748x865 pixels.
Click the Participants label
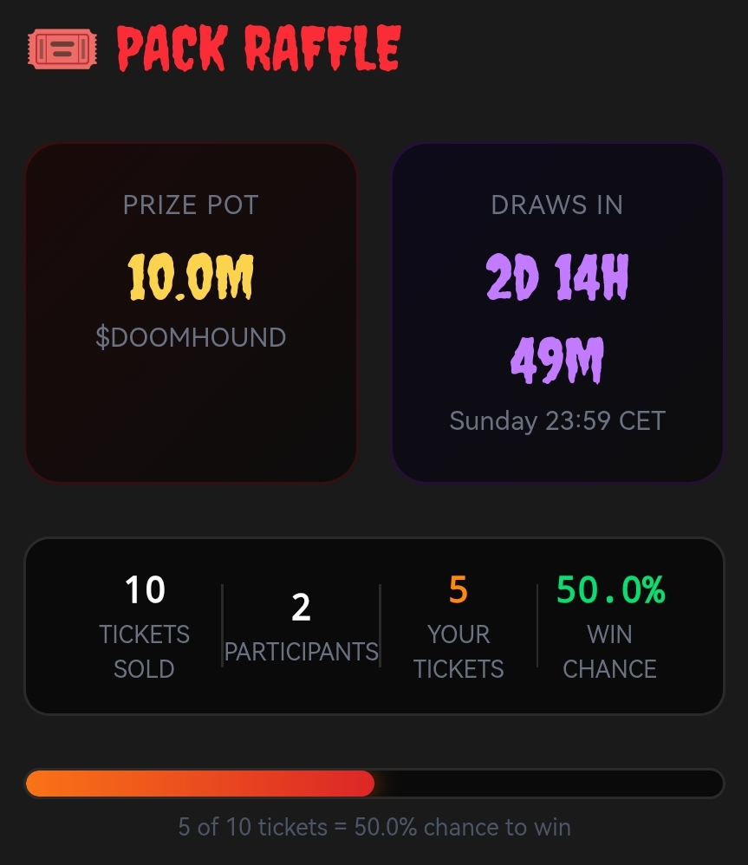pyautogui.click(x=301, y=652)
